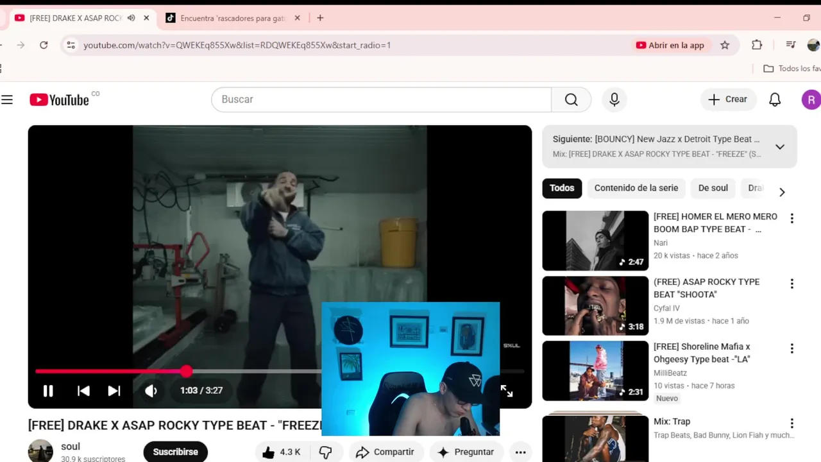Focus the Buscar search field
This screenshot has height=462, width=821.
[x=381, y=99]
